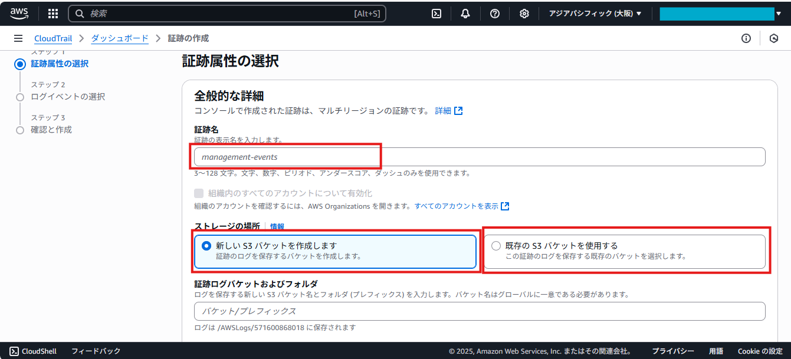791x359 pixels.
Task: Click the search magnifier icon
Action: pos(80,14)
